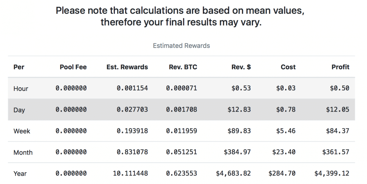
Task: Click the monthly revenue value $384.97
Action: (237, 152)
